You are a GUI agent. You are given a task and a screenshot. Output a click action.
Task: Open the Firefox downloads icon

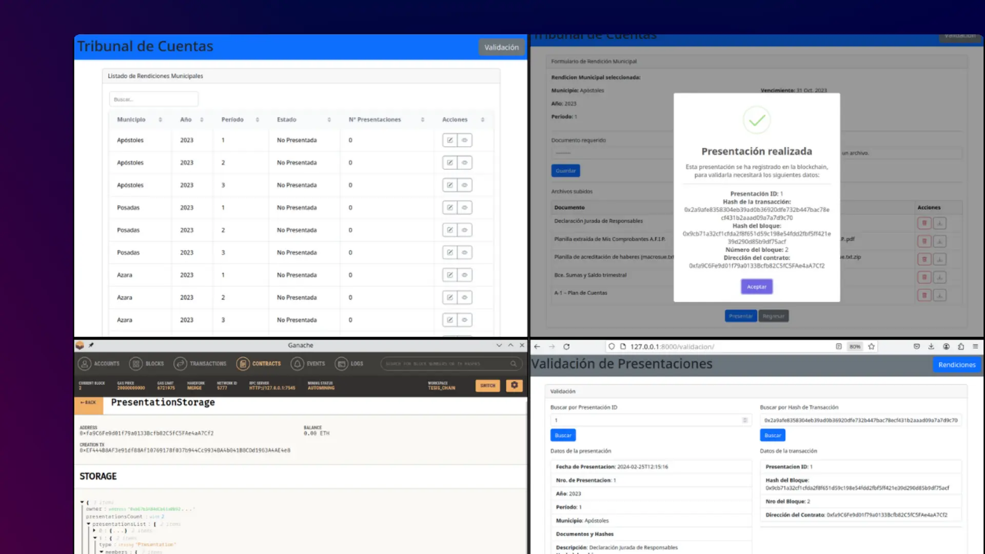pyautogui.click(x=931, y=347)
